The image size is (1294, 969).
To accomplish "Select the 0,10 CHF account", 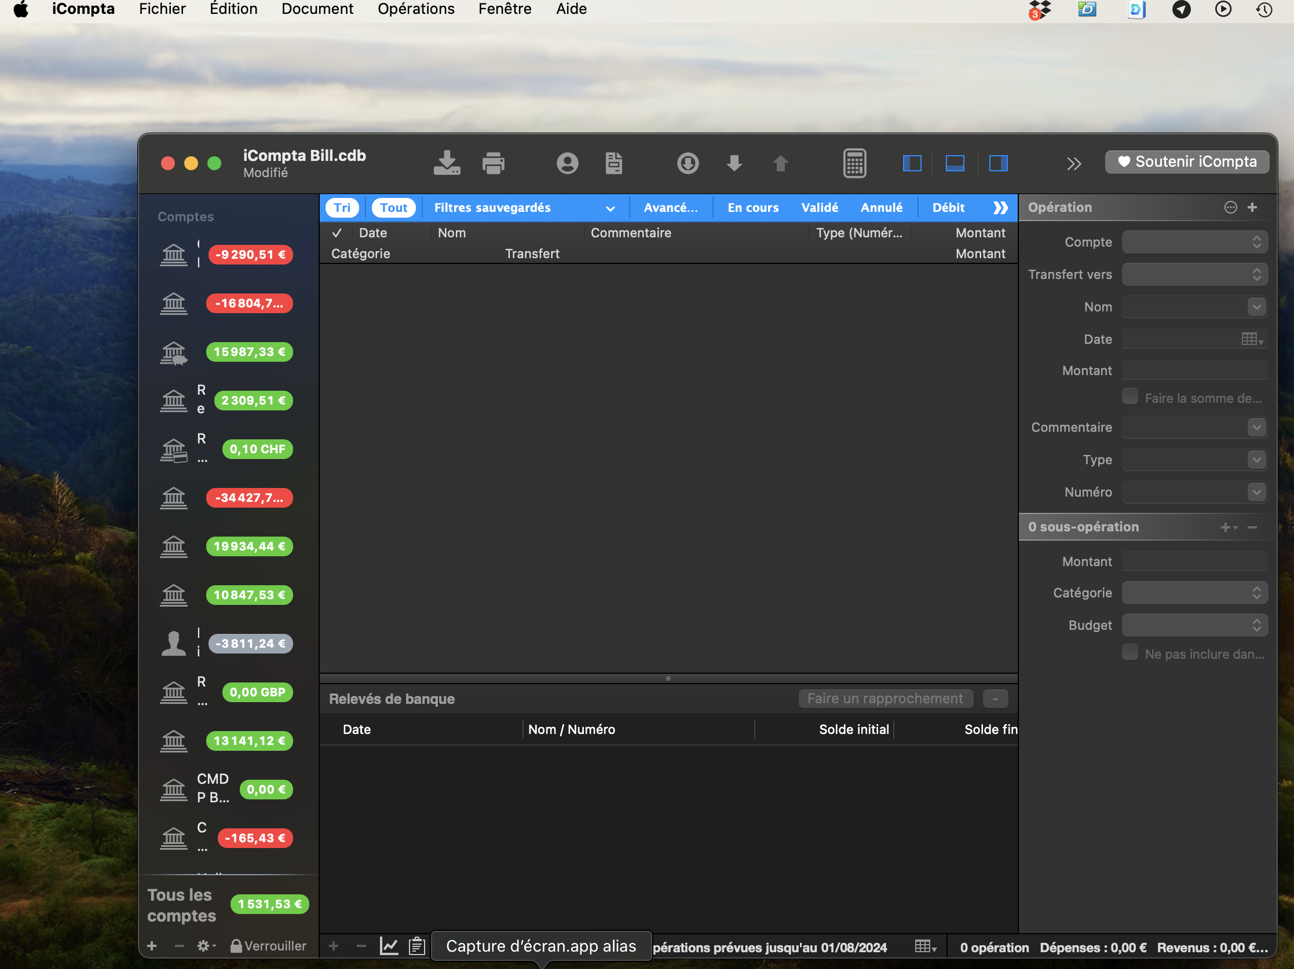I will point(228,449).
